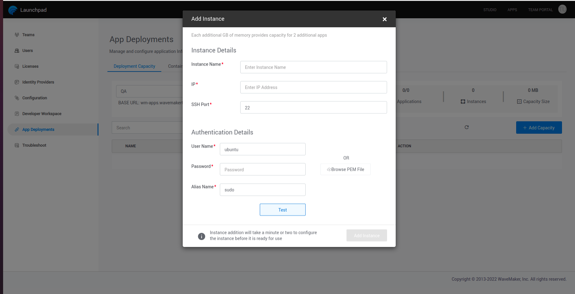
Task: Focus the Instance Name input field
Action: tap(313, 67)
